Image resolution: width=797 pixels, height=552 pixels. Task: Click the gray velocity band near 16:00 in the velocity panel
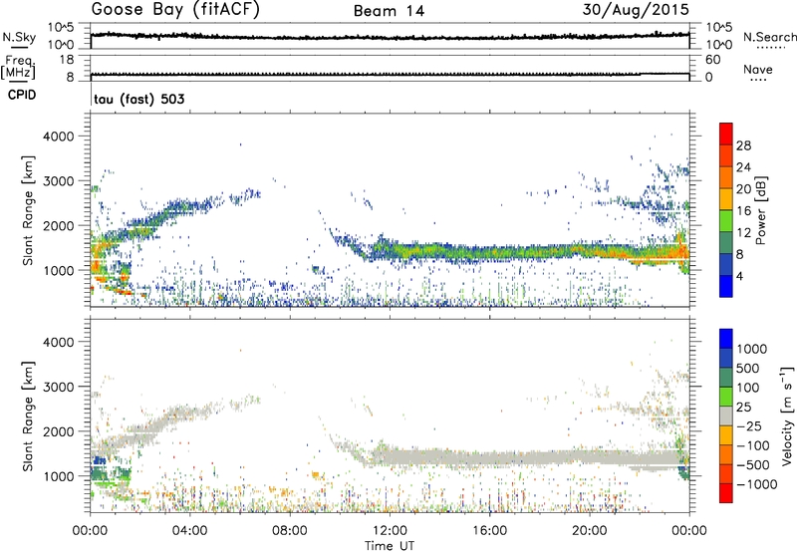pos(489,457)
